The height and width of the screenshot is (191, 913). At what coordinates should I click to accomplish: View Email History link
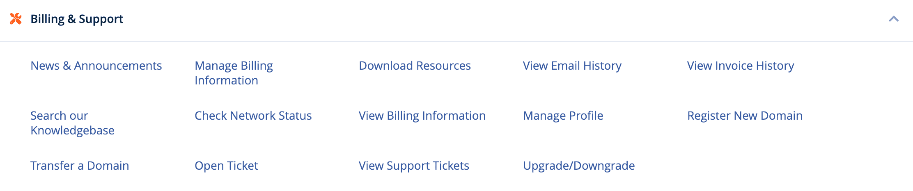pyautogui.click(x=572, y=66)
